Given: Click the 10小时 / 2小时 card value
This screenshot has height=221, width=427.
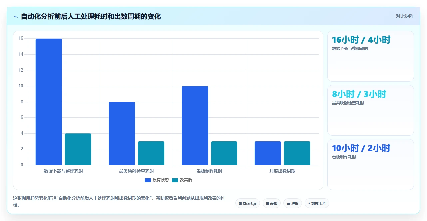Looking at the screenshot, I should [361, 148].
